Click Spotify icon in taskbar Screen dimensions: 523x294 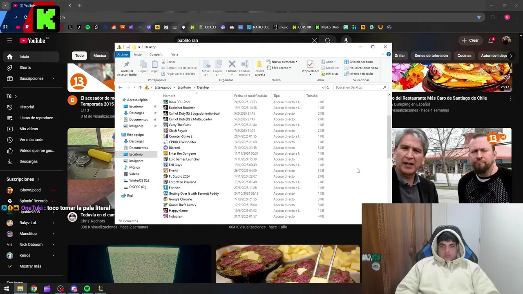point(87,289)
